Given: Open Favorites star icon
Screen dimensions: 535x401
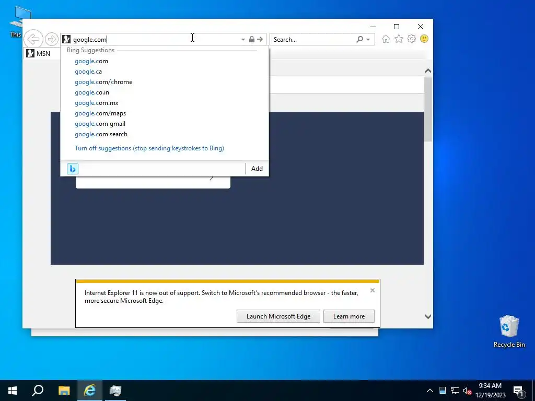Looking at the screenshot, I should click(x=399, y=39).
